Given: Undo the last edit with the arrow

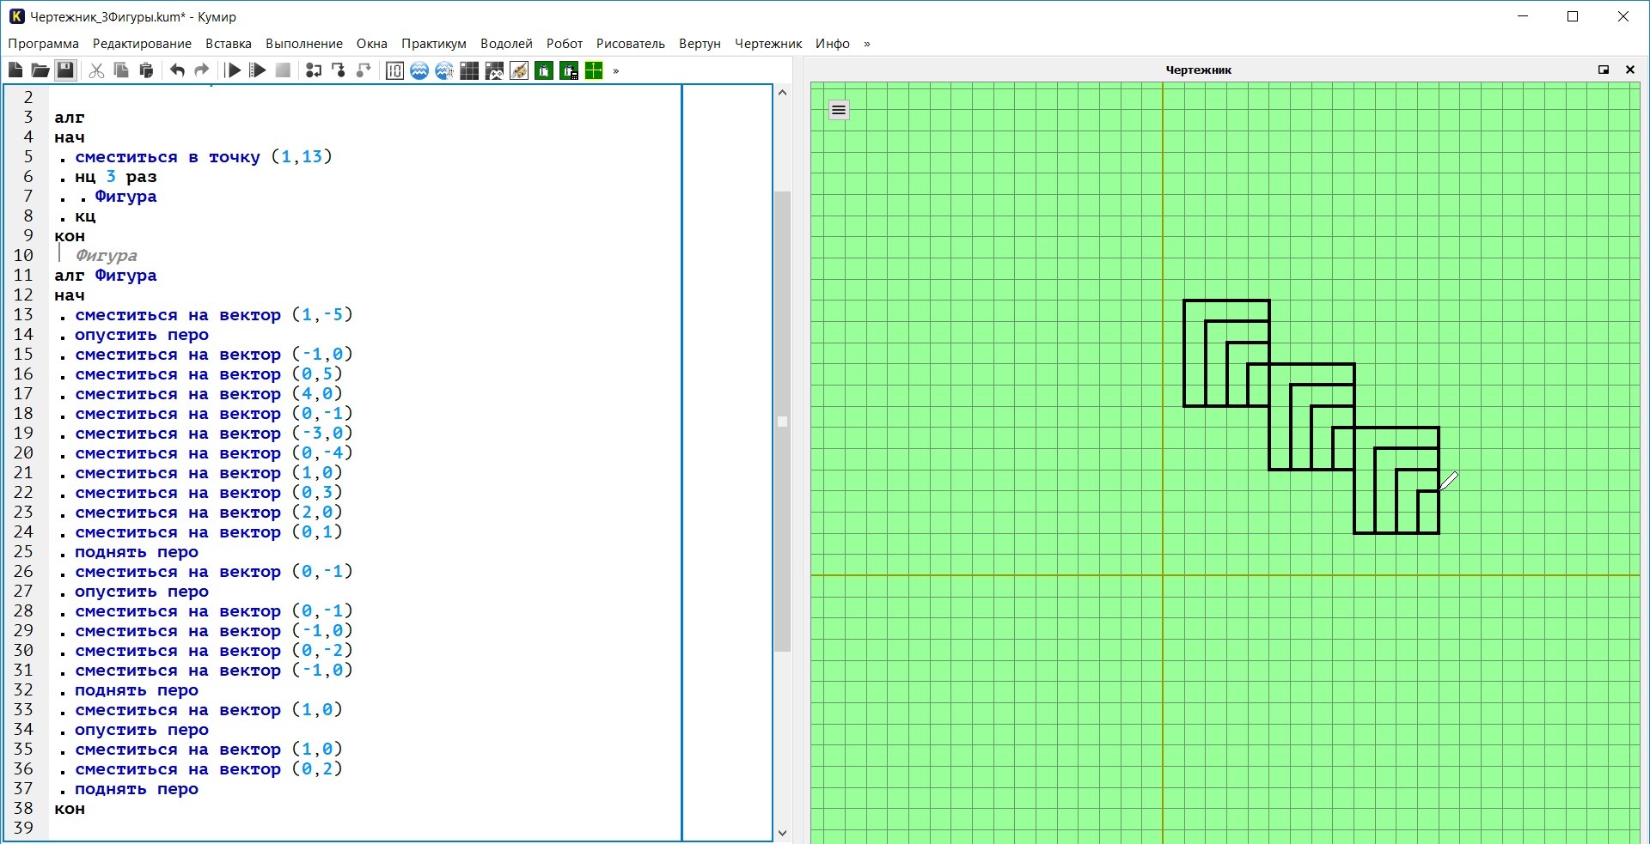Looking at the screenshot, I should [x=177, y=70].
